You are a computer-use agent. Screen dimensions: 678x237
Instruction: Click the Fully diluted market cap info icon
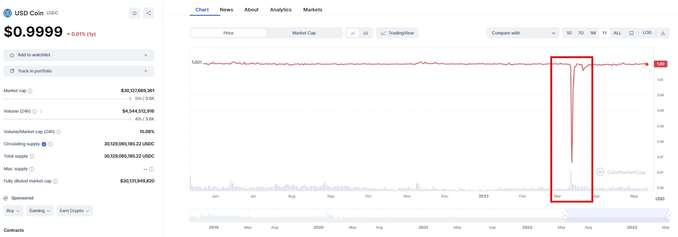click(x=56, y=181)
